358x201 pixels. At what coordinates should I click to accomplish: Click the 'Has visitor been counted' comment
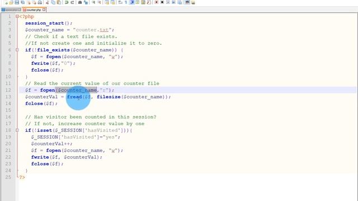[x=91, y=117]
